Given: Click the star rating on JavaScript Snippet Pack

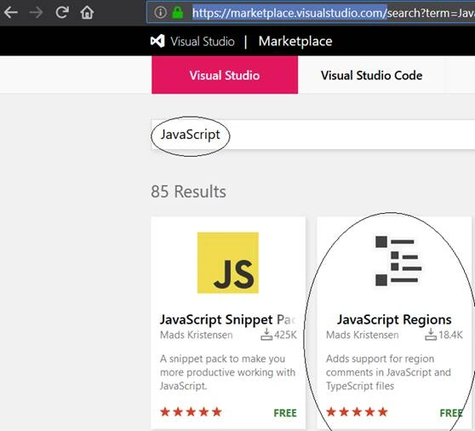Looking at the screenshot, I should point(191,412).
